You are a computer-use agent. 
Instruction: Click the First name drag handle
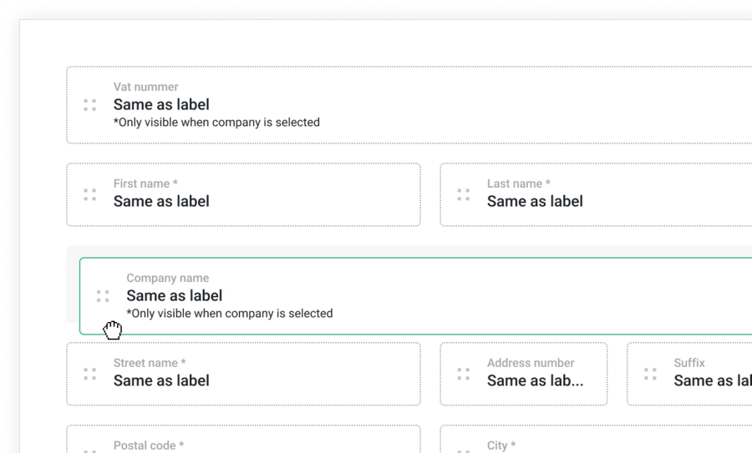click(x=89, y=194)
